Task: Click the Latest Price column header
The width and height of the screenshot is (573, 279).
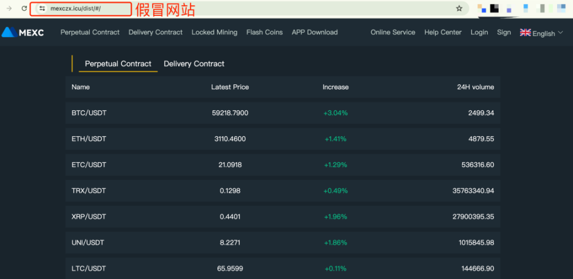Action: pos(230,87)
